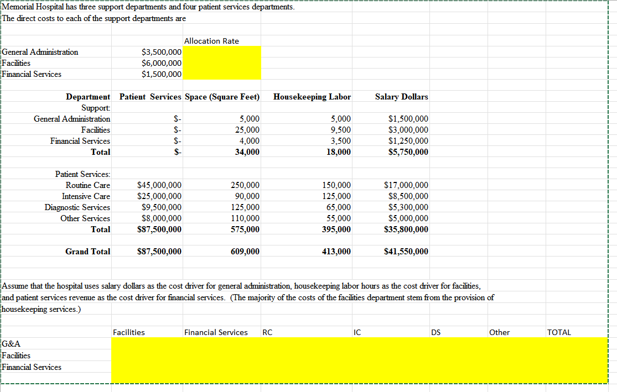Screen dimensions: 617x392
Task: Click Intensive Care revenue $25,000,000
Action: click(x=159, y=196)
